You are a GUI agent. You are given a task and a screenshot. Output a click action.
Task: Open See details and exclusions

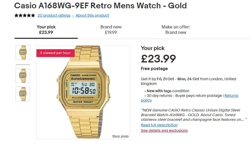164,130
